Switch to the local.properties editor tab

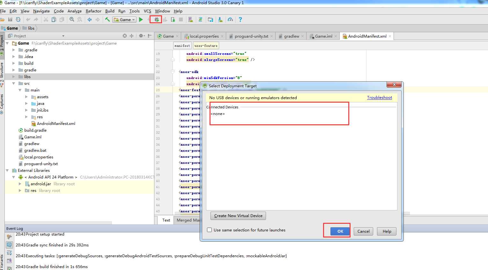pyautogui.click(x=204, y=36)
